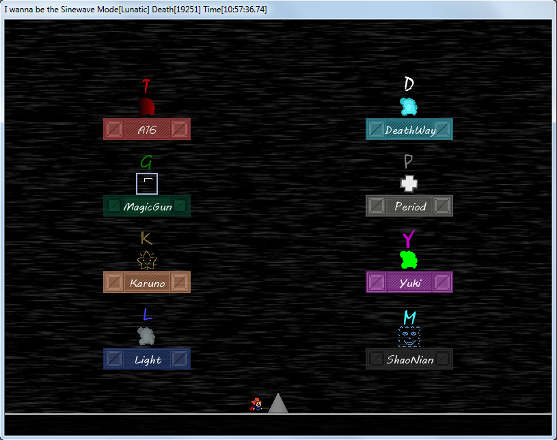Select the purple Yuki platform
557x440 pixels.
(x=409, y=282)
